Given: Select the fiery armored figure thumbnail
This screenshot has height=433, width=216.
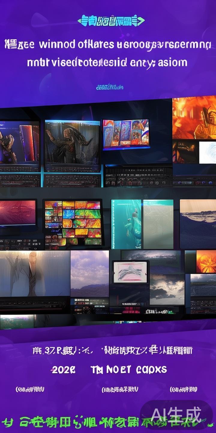Looking at the screenshot, I should pyautogui.click(x=194, y=118).
